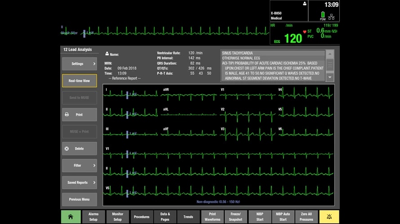Open the Data & Pages menu

click(165, 217)
